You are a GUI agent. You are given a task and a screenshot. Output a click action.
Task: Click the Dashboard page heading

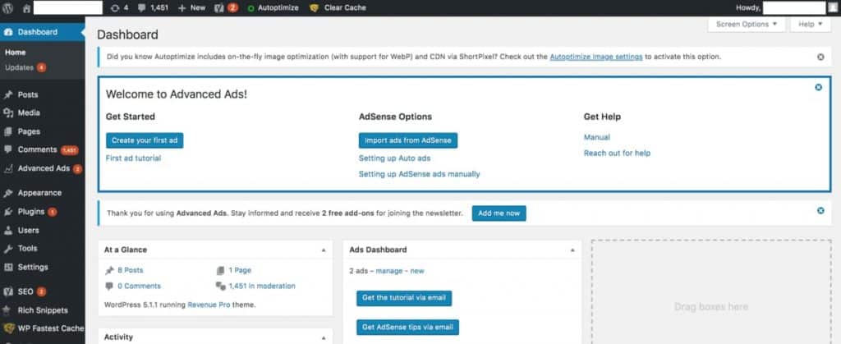click(x=127, y=35)
